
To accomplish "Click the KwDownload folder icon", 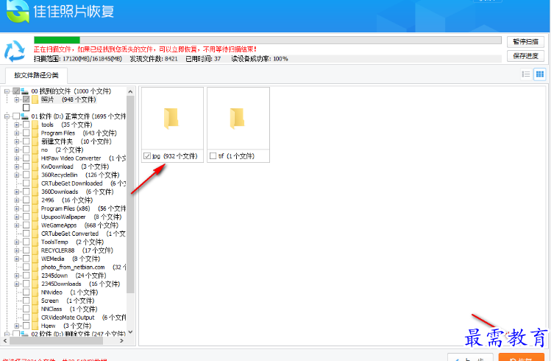I will pos(35,167).
